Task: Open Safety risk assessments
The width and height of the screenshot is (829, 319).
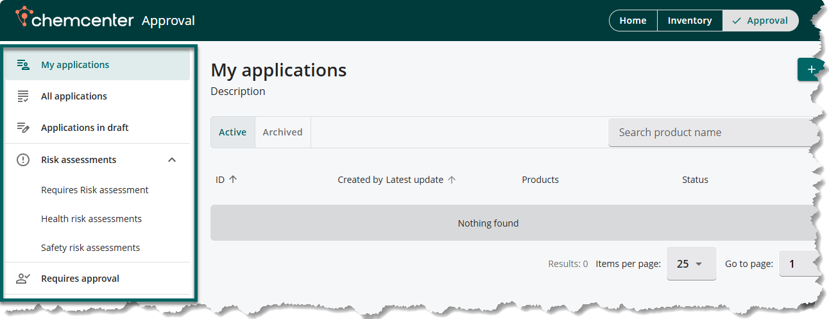Action: tap(90, 248)
